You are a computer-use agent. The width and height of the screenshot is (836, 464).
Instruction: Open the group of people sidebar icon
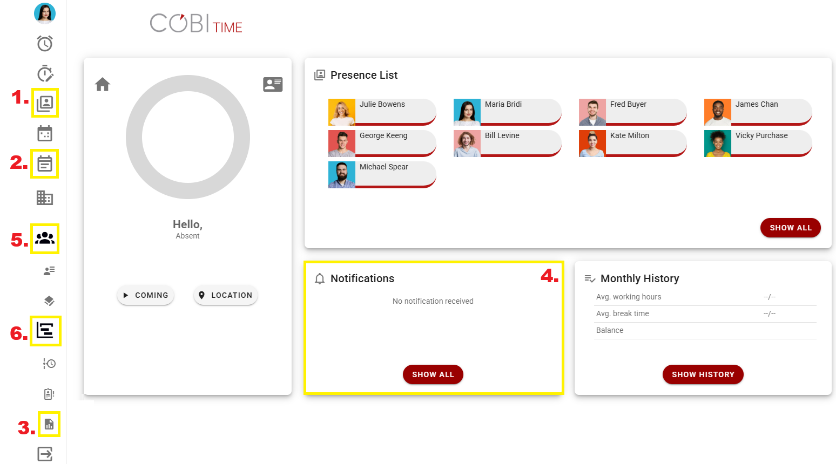pos(45,238)
